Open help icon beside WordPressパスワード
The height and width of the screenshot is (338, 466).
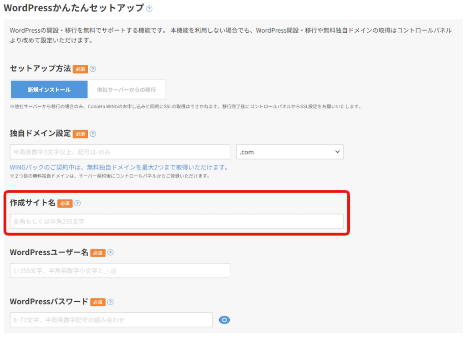point(110,302)
